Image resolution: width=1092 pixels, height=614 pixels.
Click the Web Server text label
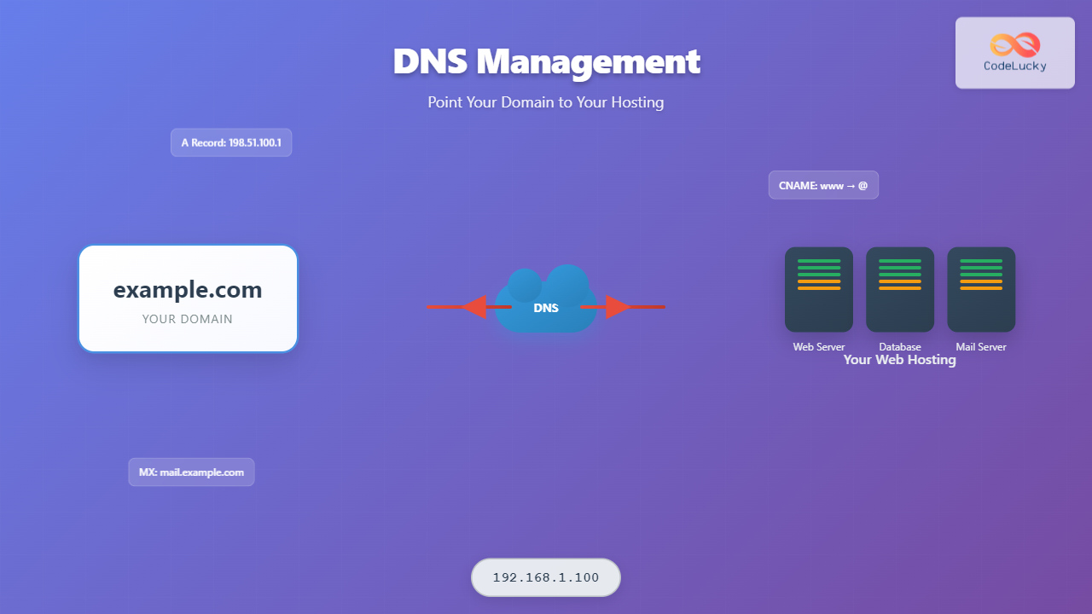[818, 346]
